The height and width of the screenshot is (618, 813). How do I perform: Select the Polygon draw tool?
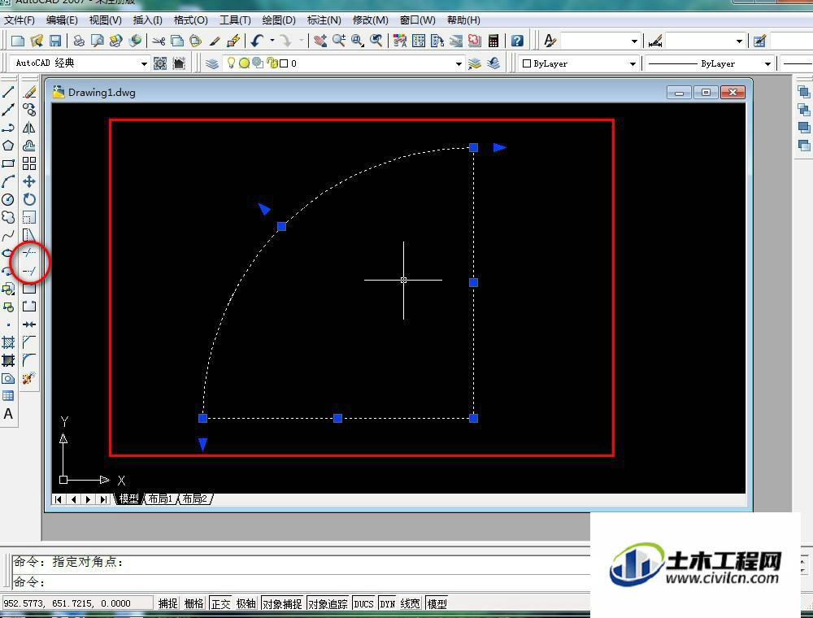[x=8, y=146]
